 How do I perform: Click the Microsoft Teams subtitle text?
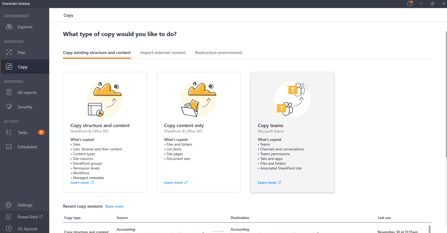coord(271,131)
